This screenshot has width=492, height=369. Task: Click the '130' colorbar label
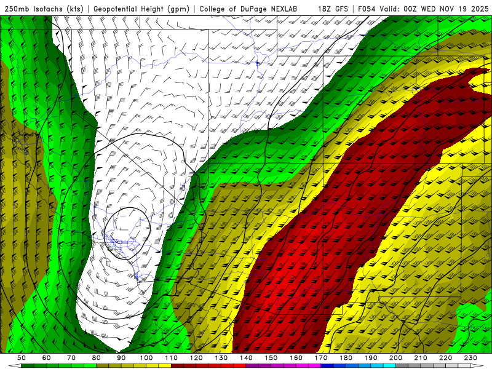pyautogui.click(x=221, y=358)
